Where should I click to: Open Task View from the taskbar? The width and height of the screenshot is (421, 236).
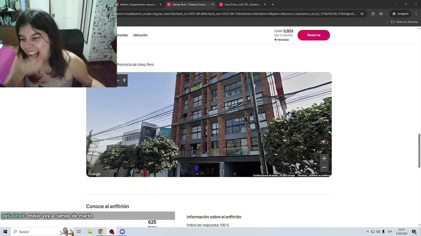tap(79, 232)
